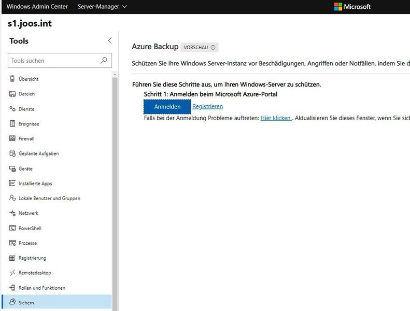Click the VORSCHAU badge
The width and height of the screenshot is (410, 311).
click(199, 47)
